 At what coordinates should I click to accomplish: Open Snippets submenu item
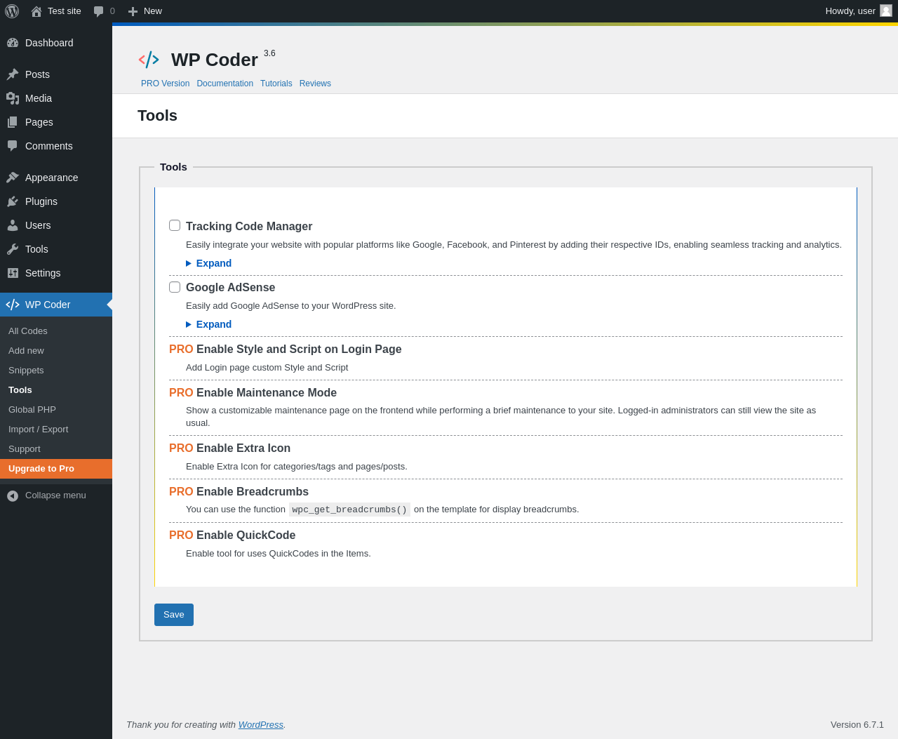coord(26,371)
